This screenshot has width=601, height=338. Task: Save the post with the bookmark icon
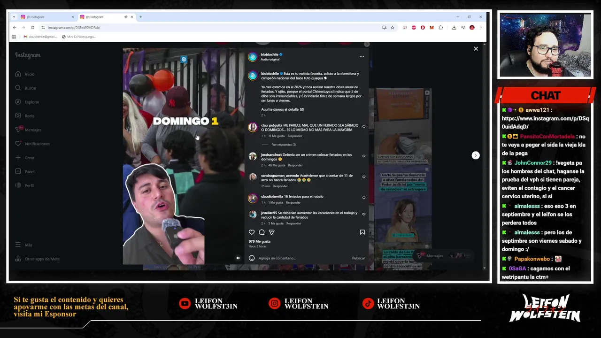[362, 232]
